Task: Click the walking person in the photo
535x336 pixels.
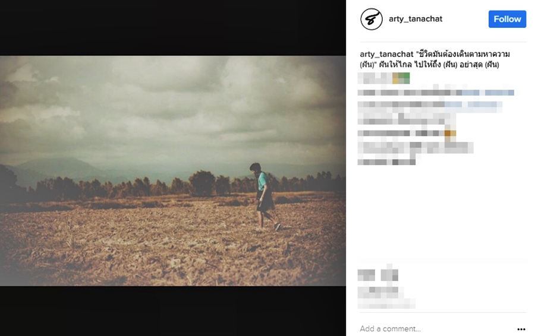Action: pos(265,196)
